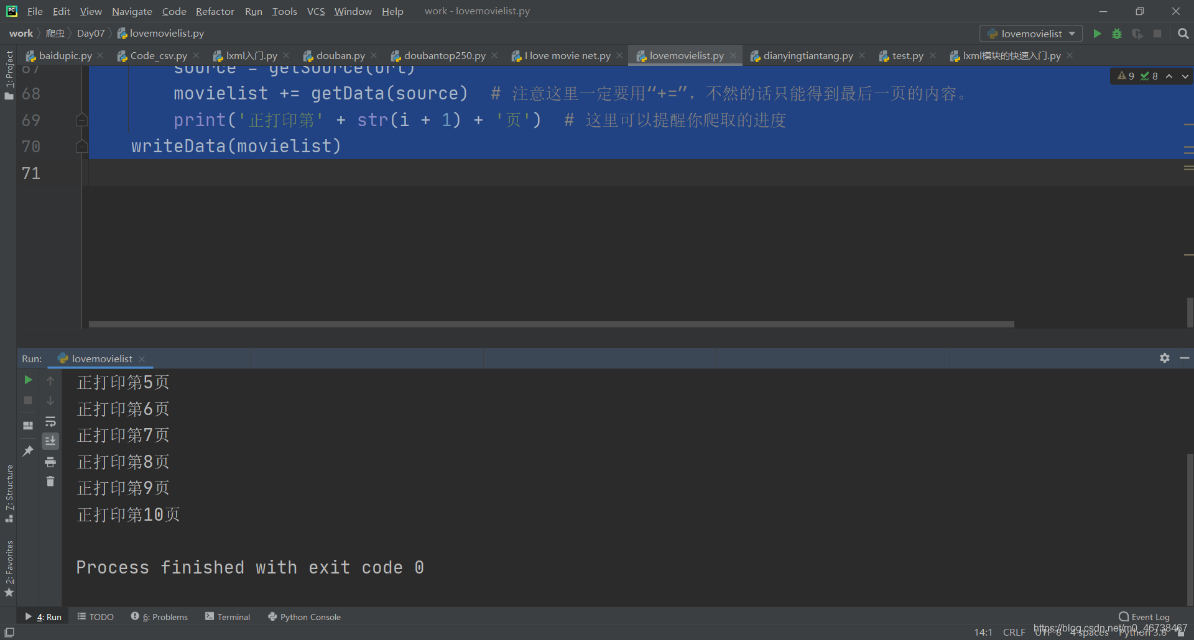Open the Structure tool window
1194x640 pixels.
pyautogui.click(x=9, y=493)
